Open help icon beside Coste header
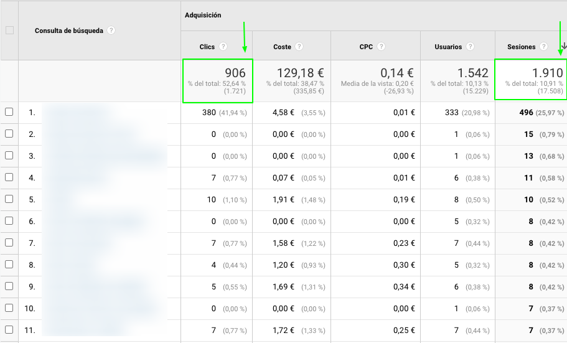 [x=299, y=46]
